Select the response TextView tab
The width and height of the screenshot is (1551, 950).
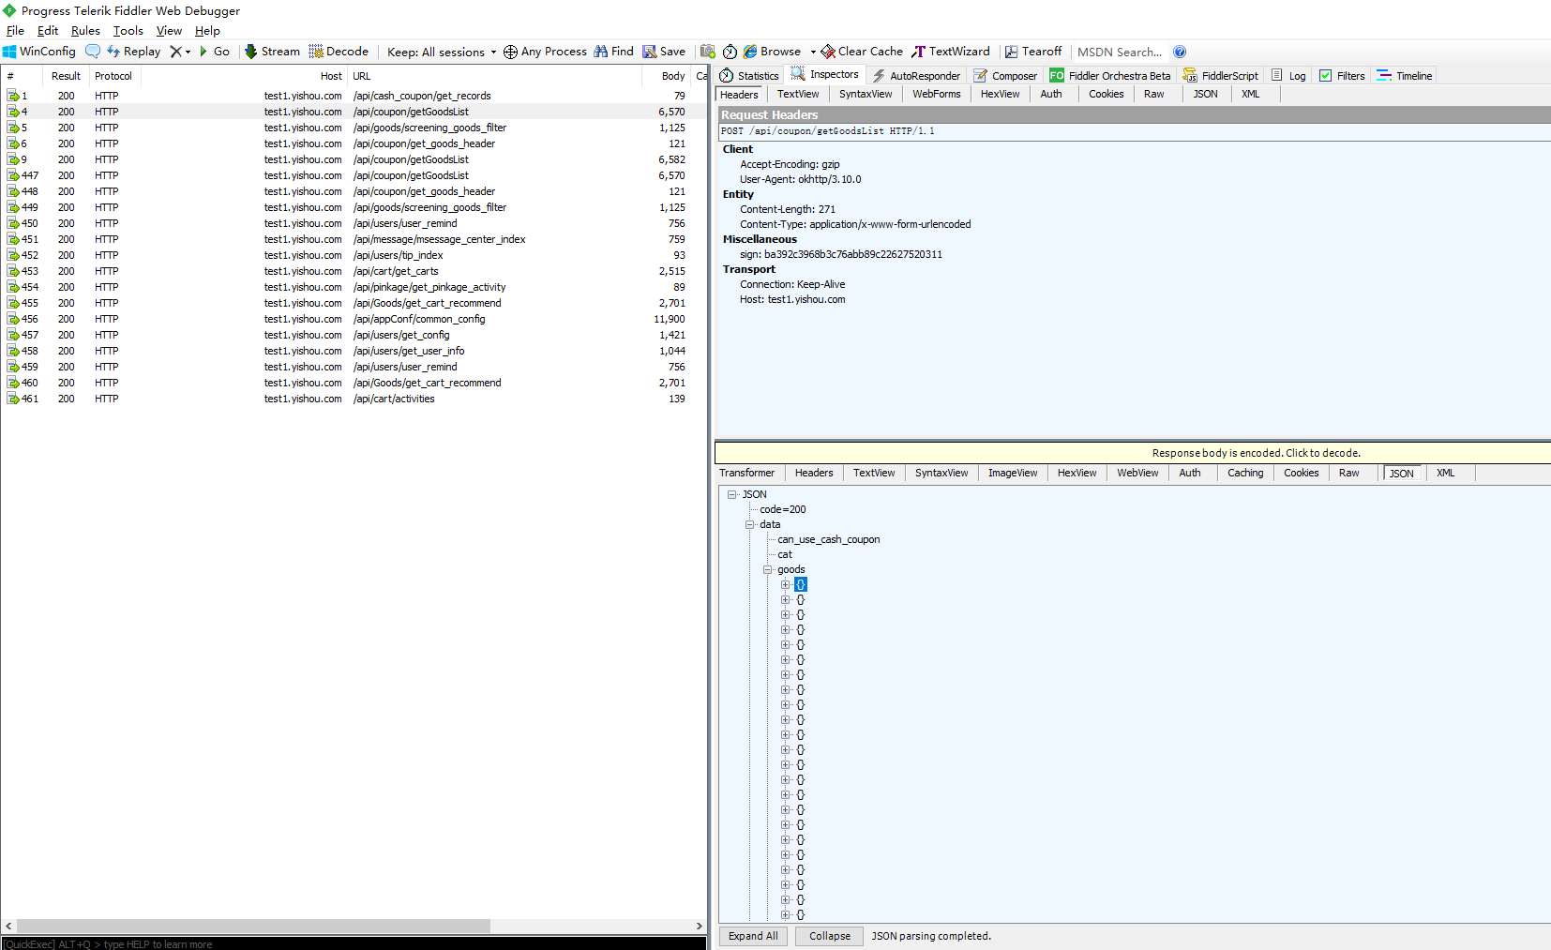point(874,473)
